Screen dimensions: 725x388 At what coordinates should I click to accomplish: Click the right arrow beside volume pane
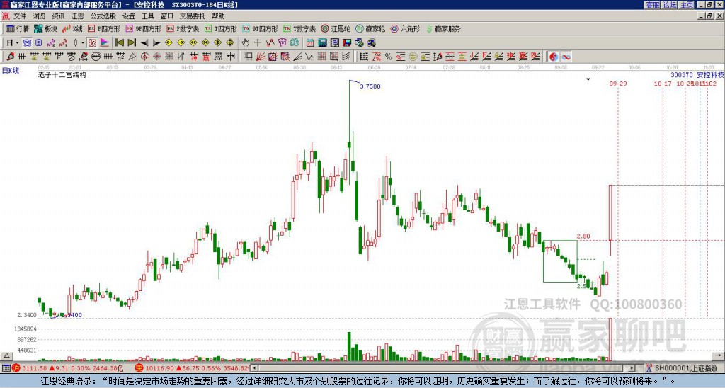[718, 355]
